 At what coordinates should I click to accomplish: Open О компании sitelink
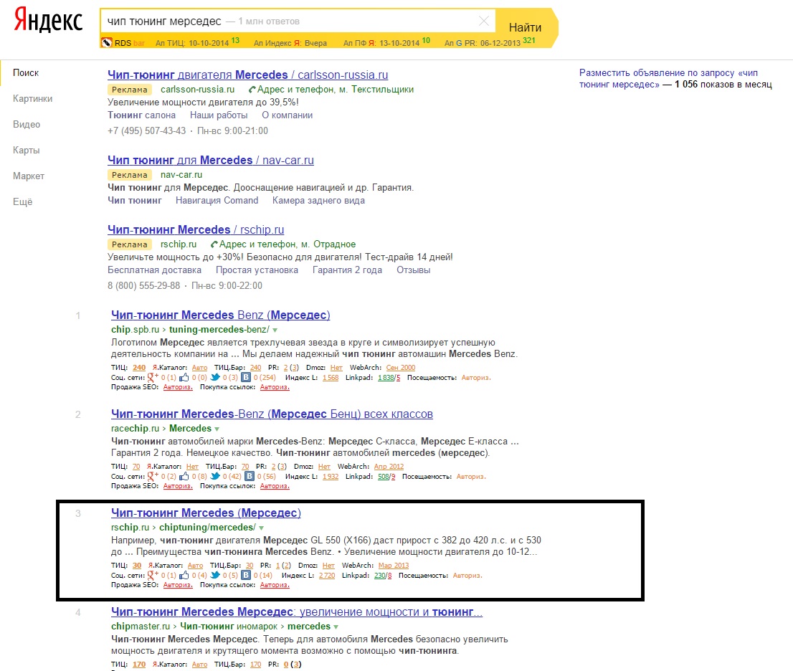287,115
